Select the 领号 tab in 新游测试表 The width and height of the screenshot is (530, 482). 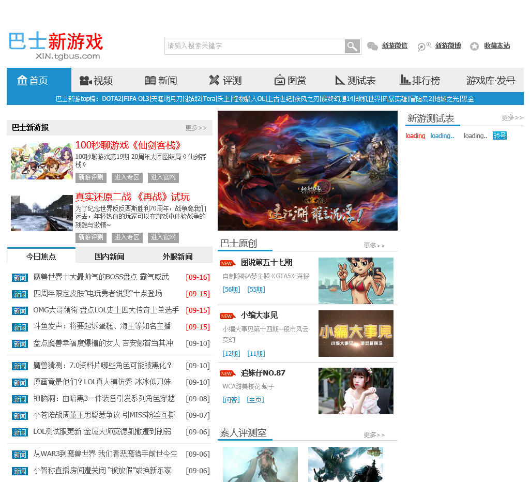tap(499, 135)
